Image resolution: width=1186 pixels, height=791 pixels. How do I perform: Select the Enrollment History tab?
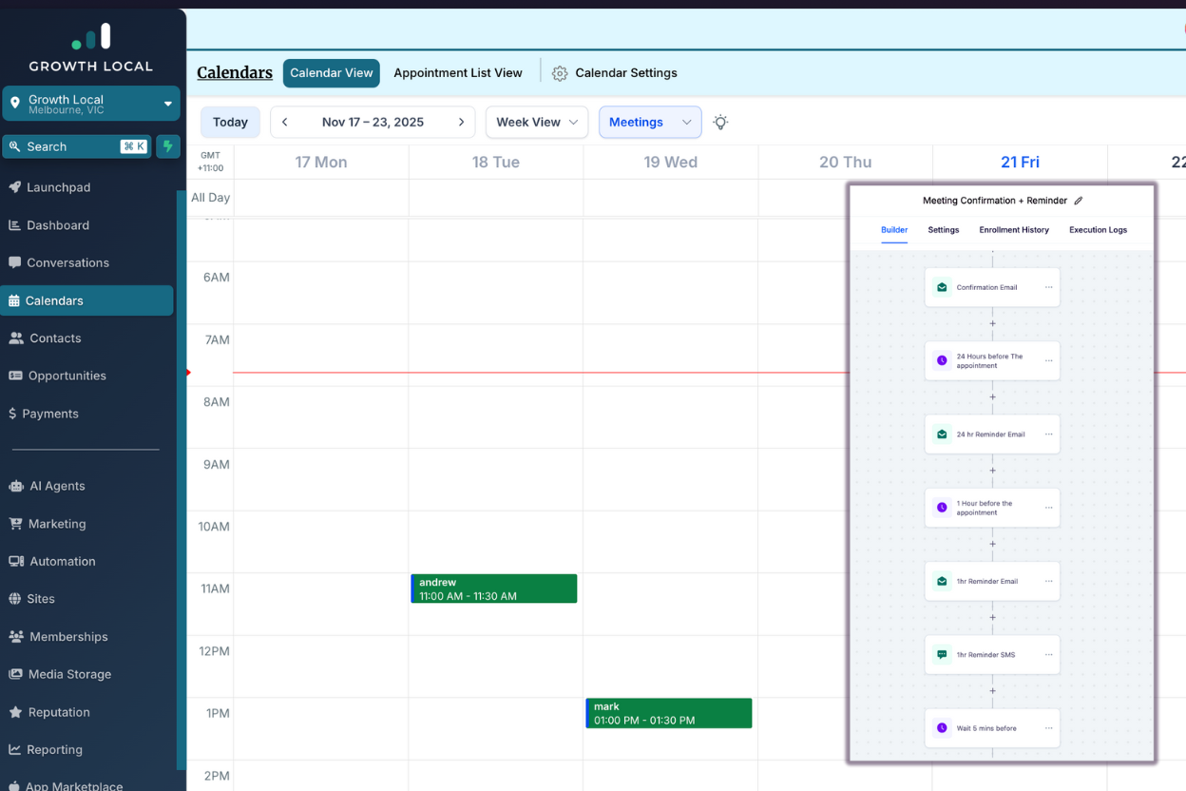click(1014, 230)
